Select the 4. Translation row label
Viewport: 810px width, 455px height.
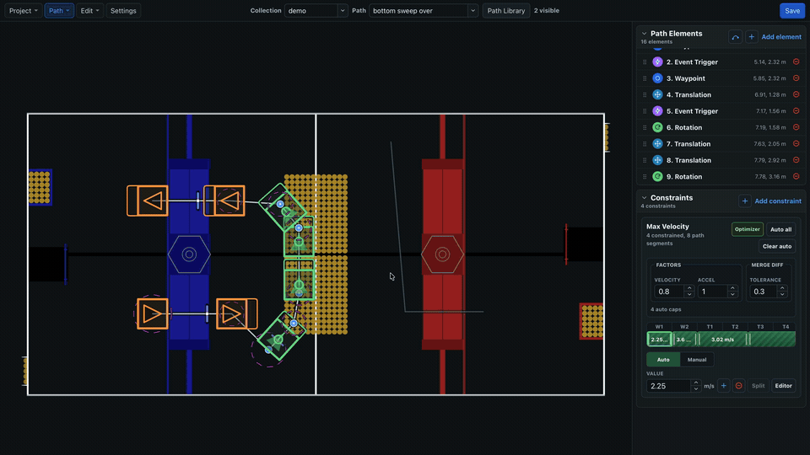click(x=688, y=95)
